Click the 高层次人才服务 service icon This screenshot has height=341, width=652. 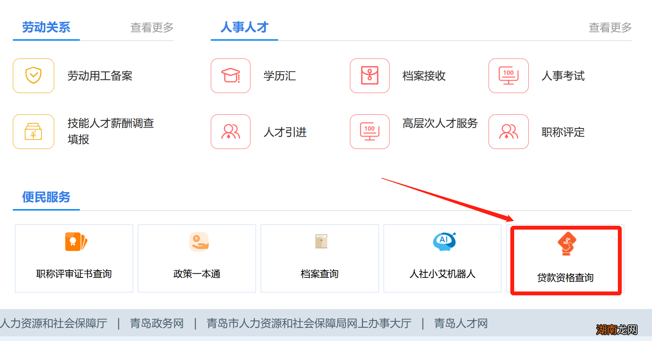coord(370,131)
